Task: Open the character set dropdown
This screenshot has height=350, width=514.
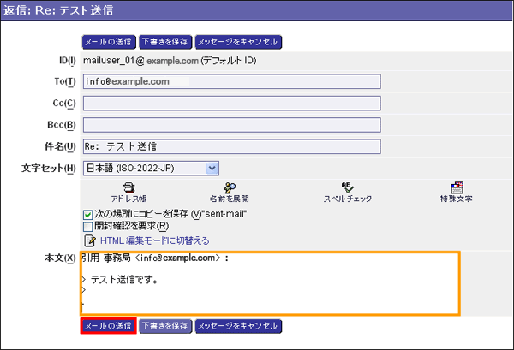Action: coord(151,169)
